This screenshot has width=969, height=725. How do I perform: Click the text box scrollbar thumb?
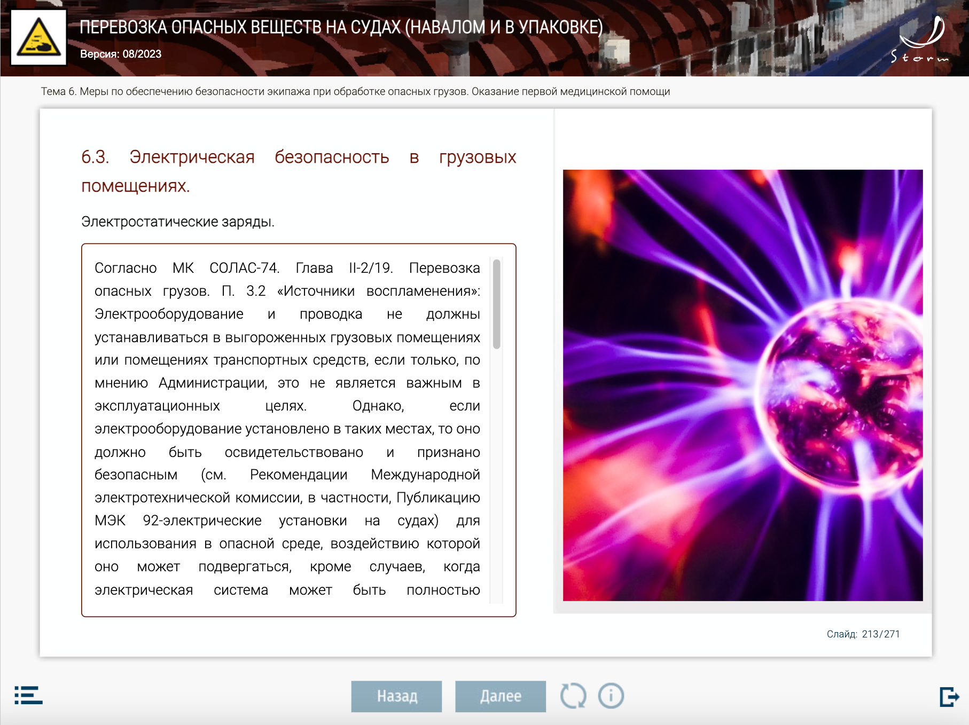click(x=496, y=304)
